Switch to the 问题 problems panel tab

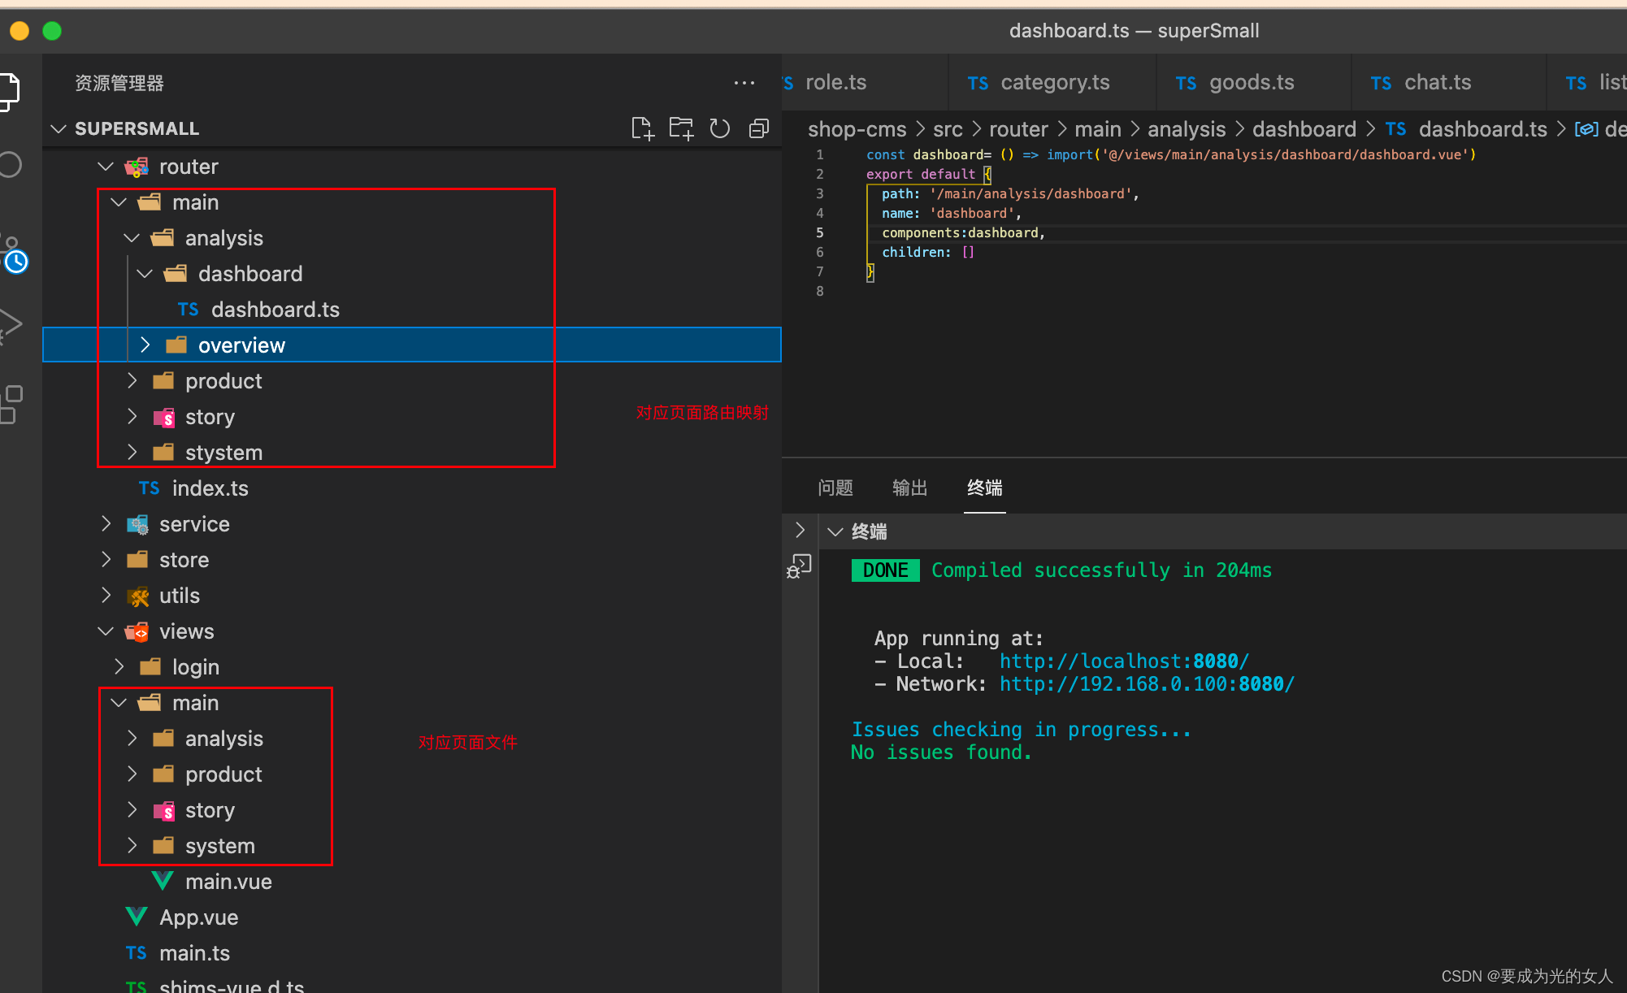(835, 488)
